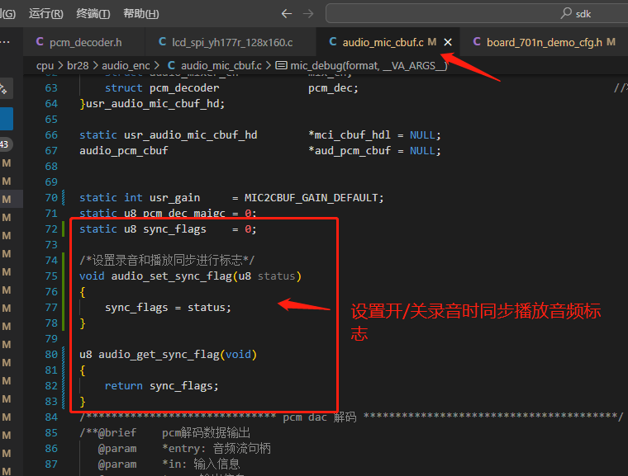Click the C icon on board_701n_demo_cfg.h tab
Image resolution: width=628 pixels, height=476 pixels.
(x=477, y=41)
